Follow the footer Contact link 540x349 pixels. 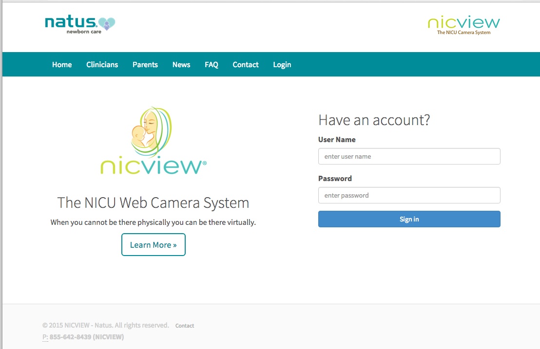(x=185, y=326)
